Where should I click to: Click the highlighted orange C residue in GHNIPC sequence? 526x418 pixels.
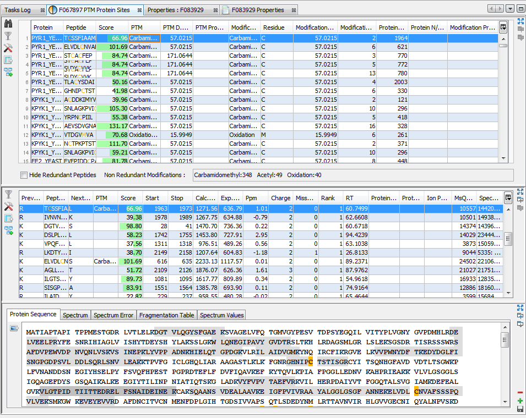[310, 362]
